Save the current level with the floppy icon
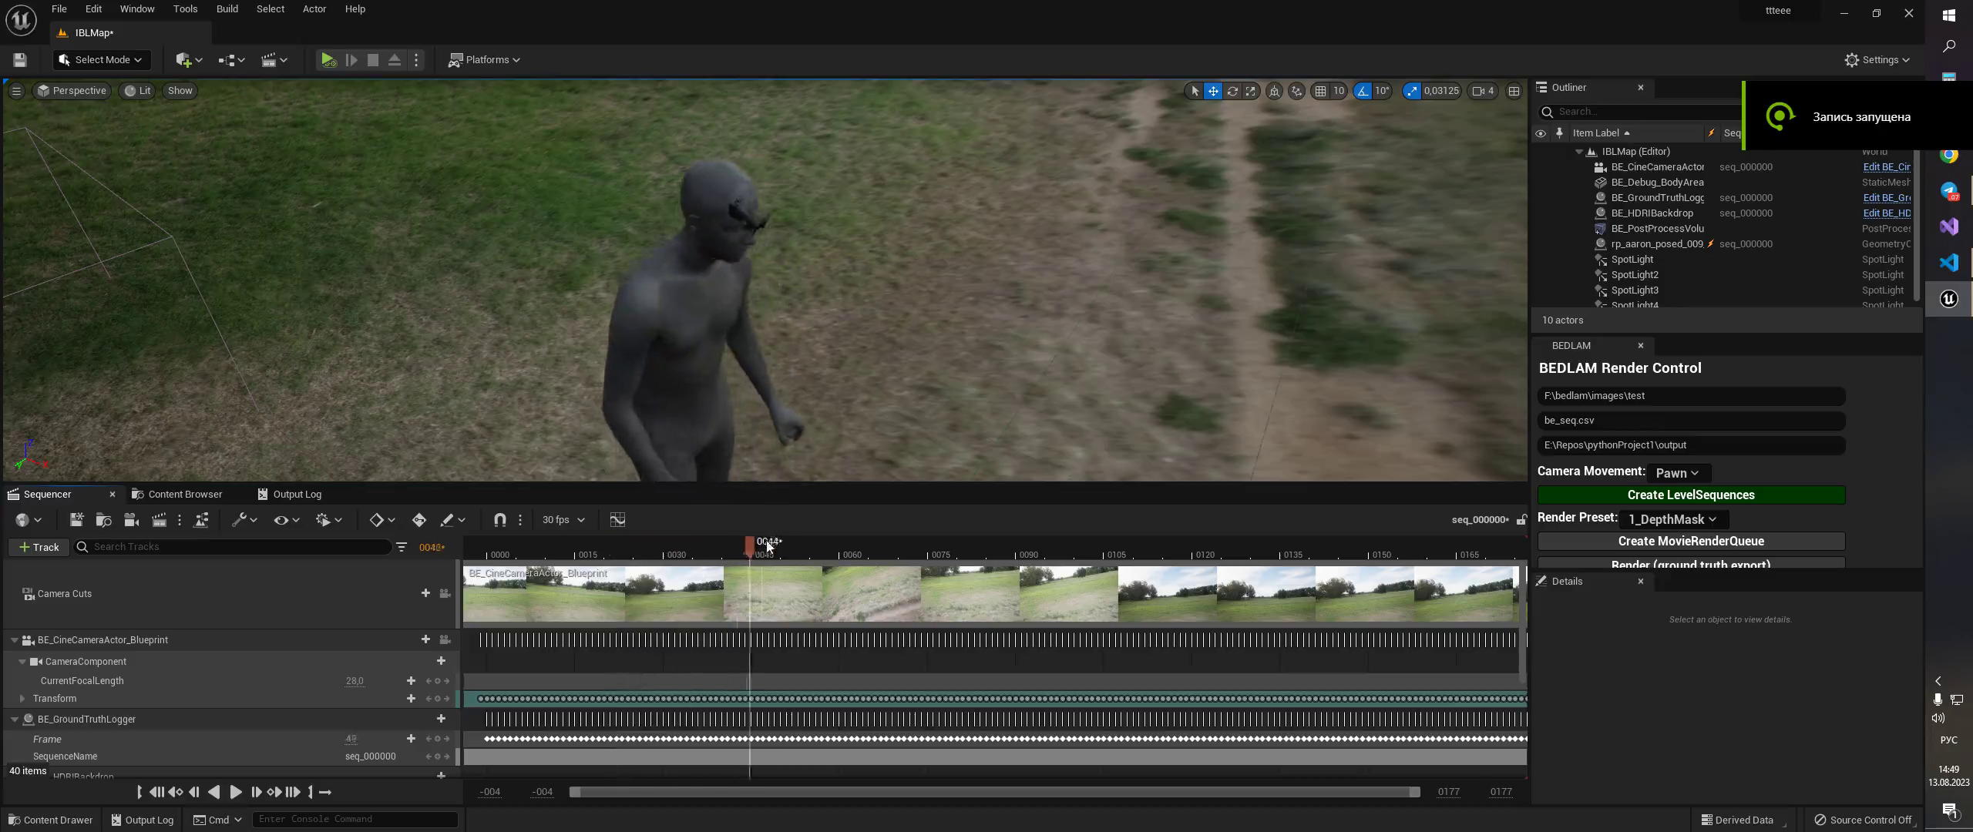 (x=20, y=60)
